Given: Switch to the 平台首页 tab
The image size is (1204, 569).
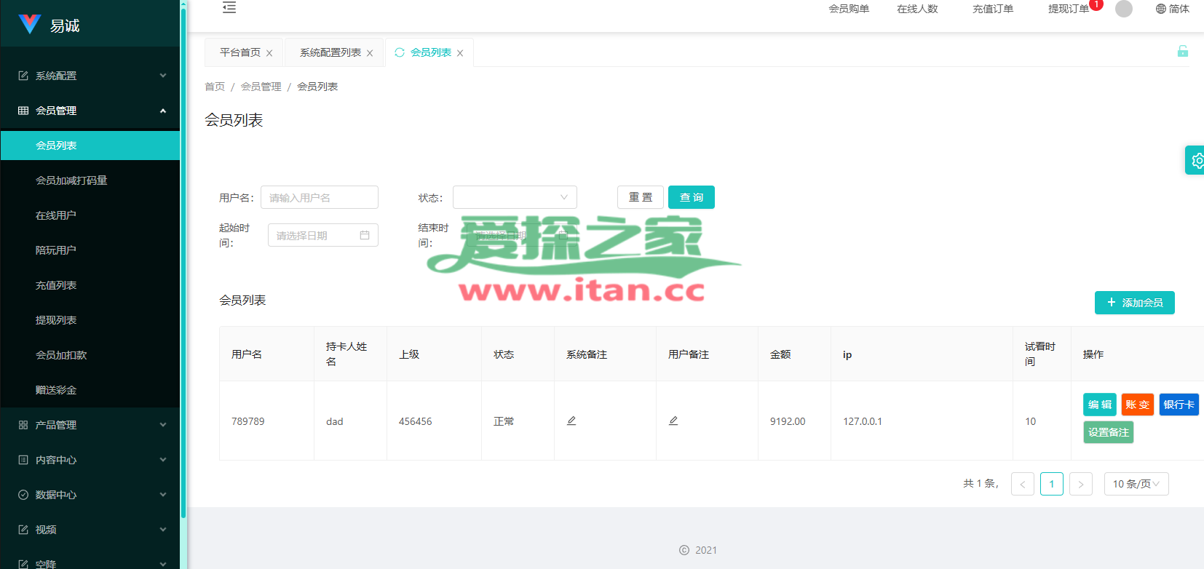Looking at the screenshot, I should click(239, 52).
